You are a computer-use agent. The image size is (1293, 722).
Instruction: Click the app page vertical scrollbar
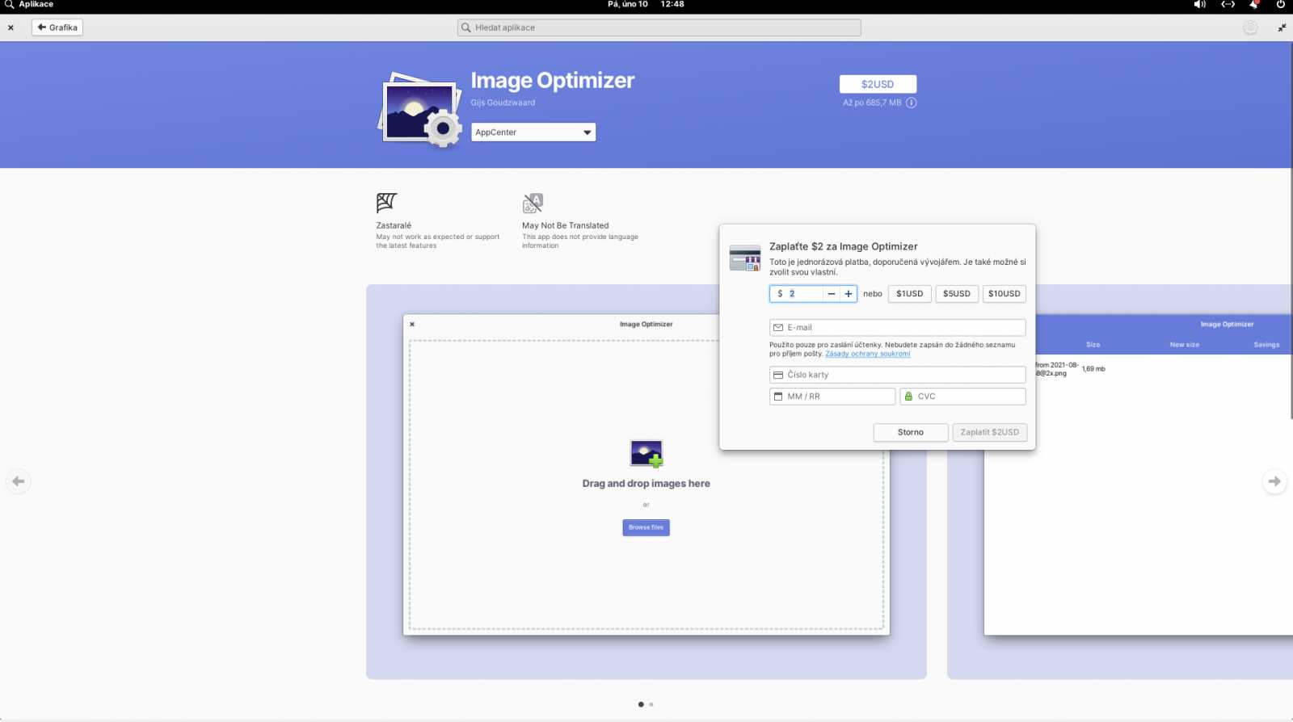pos(1291,230)
